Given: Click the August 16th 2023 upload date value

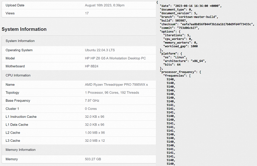Looking at the screenshot, I should (104, 5).
